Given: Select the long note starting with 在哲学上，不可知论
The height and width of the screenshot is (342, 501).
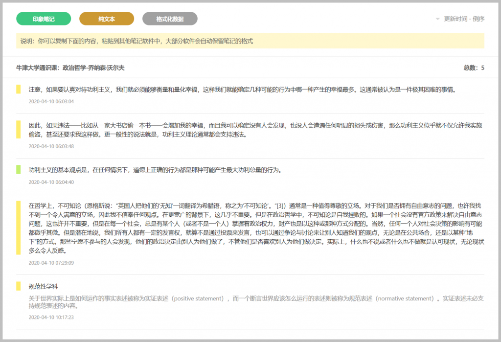Looking at the screenshot, I should (x=254, y=228).
